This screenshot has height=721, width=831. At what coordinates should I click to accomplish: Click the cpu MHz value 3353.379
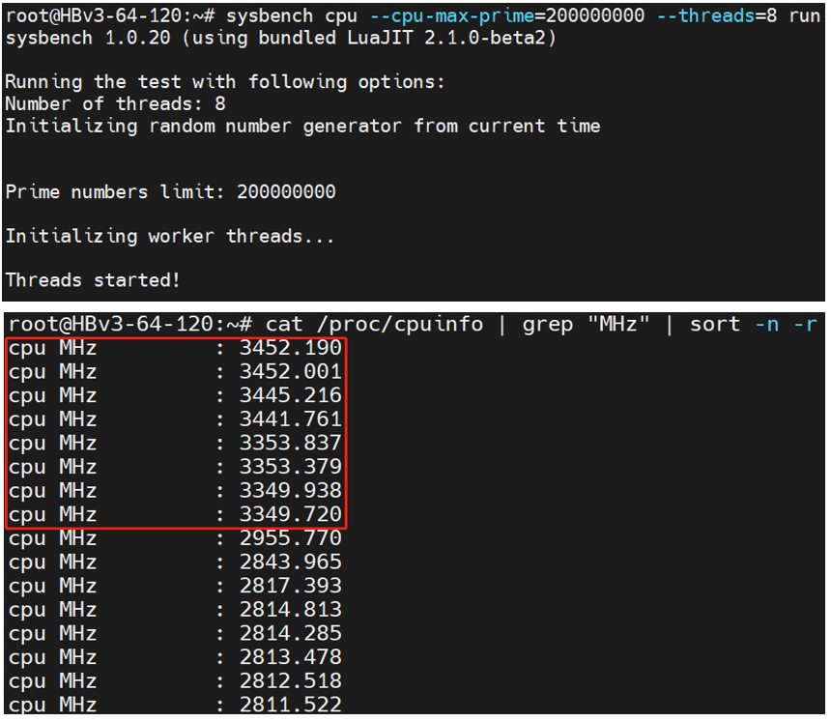tap(291, 467)
